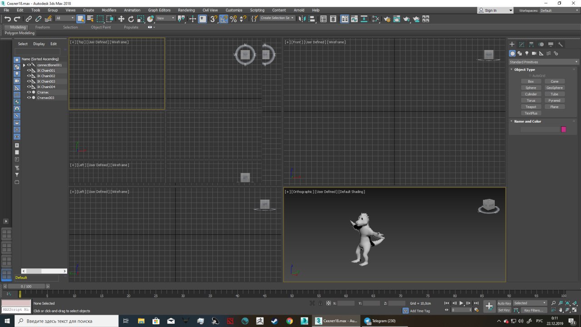Switch to the Freeform ribbon tab
This screenshot has height=327, width=581.
point(43,27)
